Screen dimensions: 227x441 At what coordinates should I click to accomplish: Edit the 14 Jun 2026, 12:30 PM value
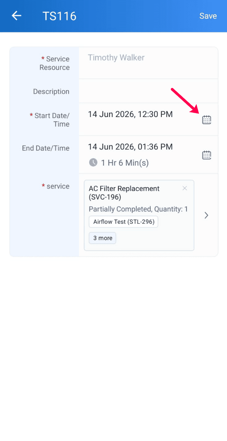coord(130,114)
